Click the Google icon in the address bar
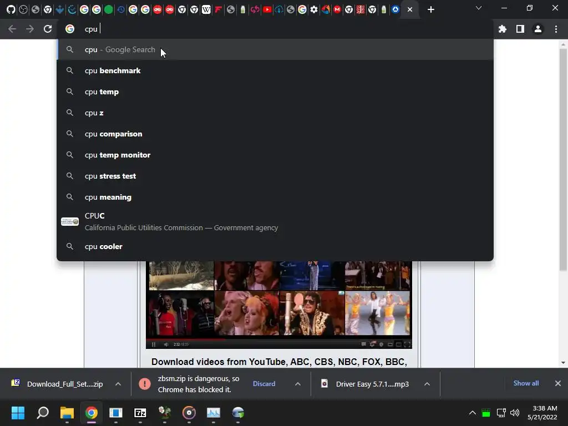Viewport: 568px width, 426px height. click(70, 29)
